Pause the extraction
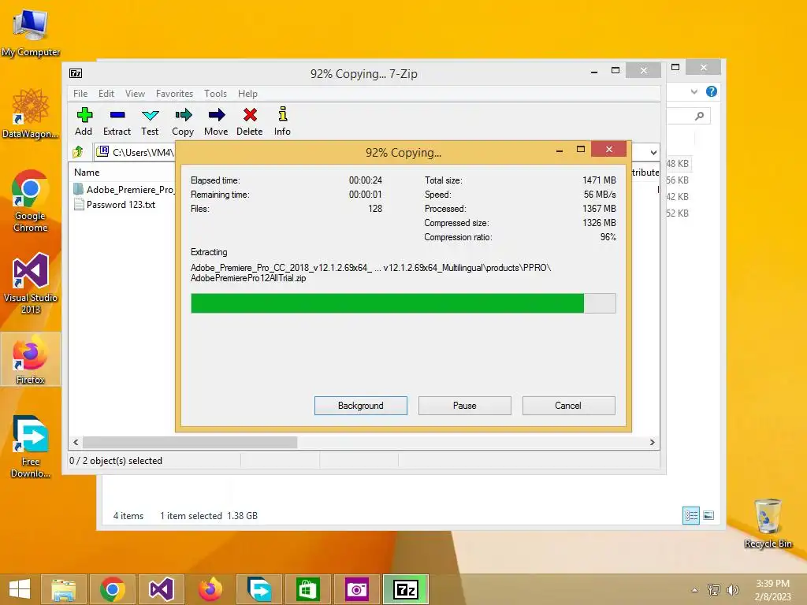The width and height of the screenshot is (807, 605). coord(465,406)
